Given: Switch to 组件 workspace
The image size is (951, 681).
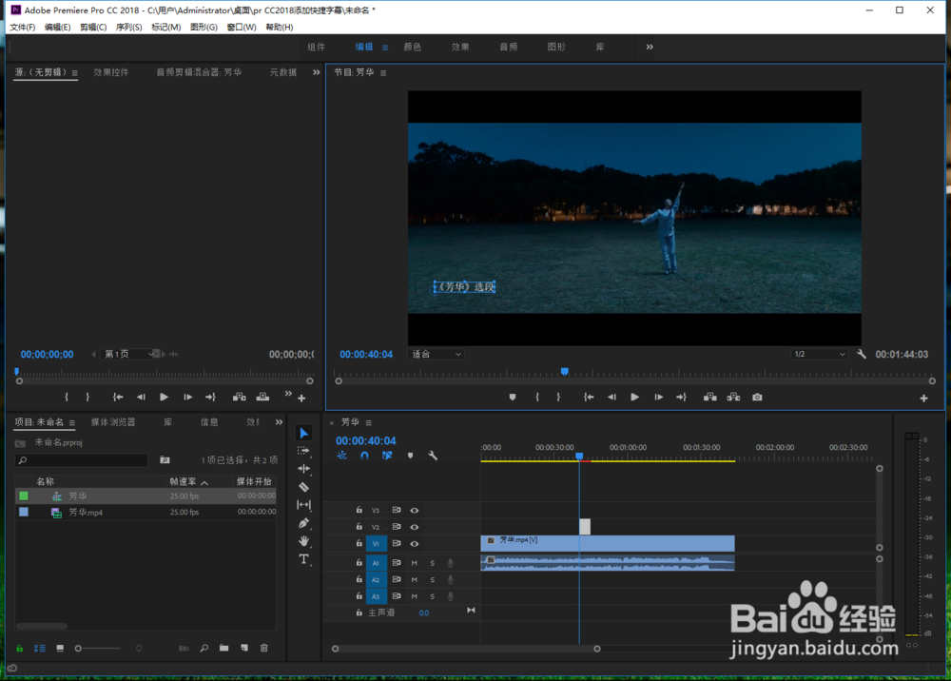Looking at the screenshot, I should [316, 47].
